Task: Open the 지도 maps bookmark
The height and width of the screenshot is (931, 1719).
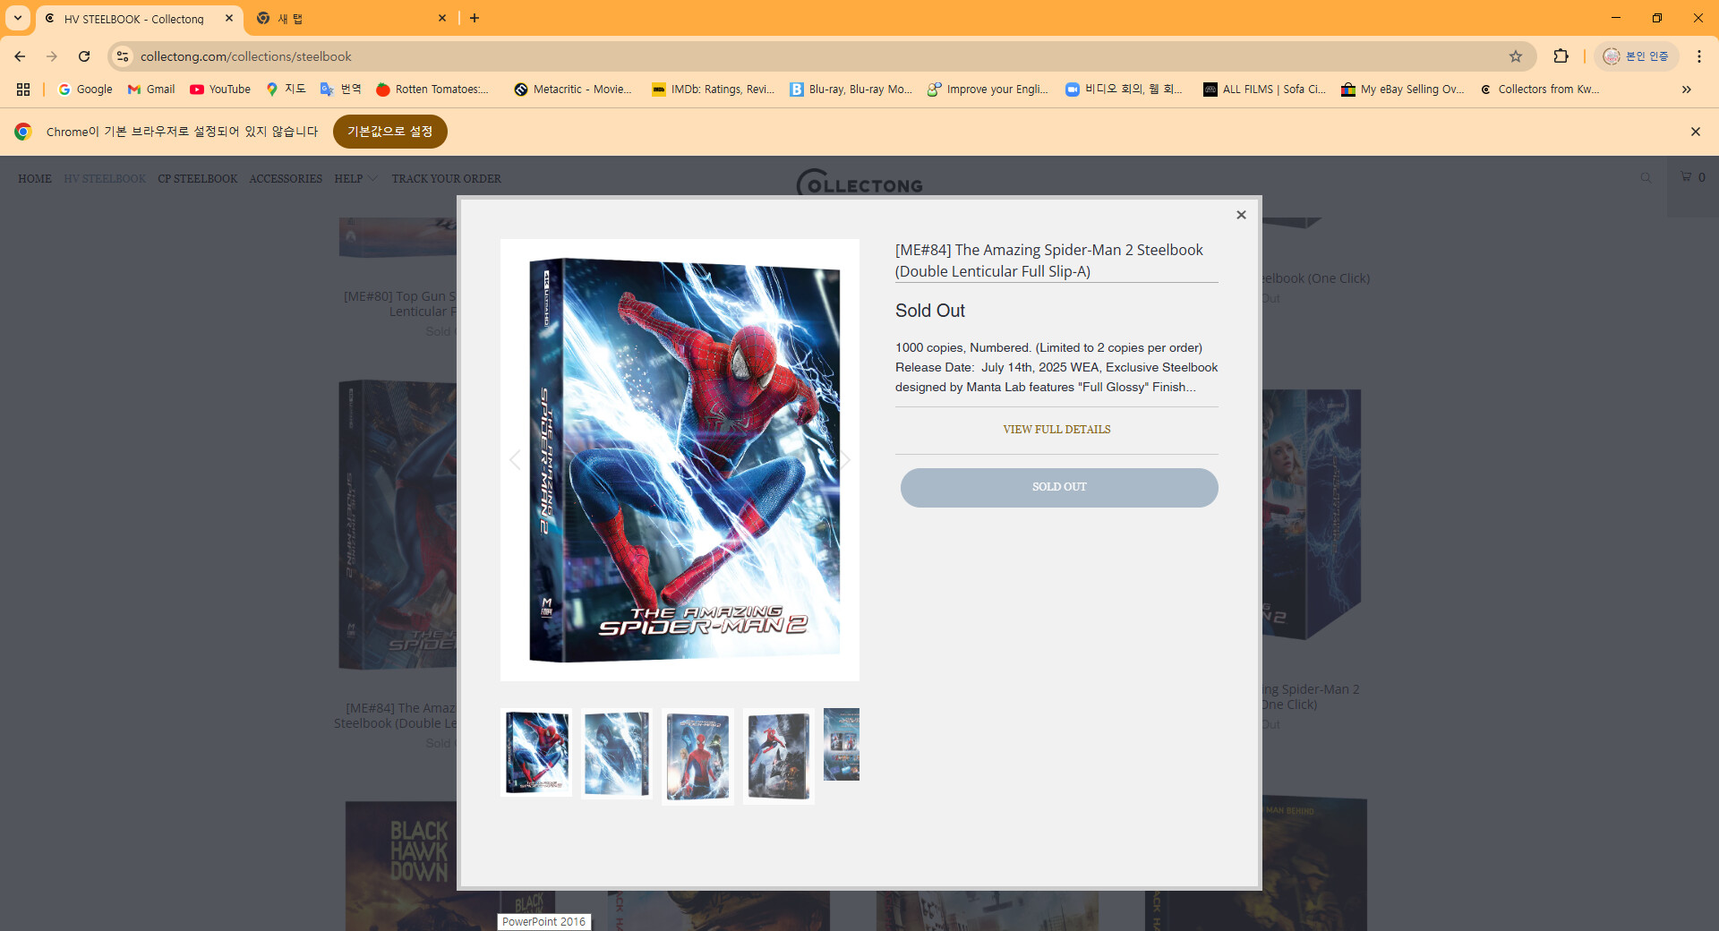Action: [286, 90]
